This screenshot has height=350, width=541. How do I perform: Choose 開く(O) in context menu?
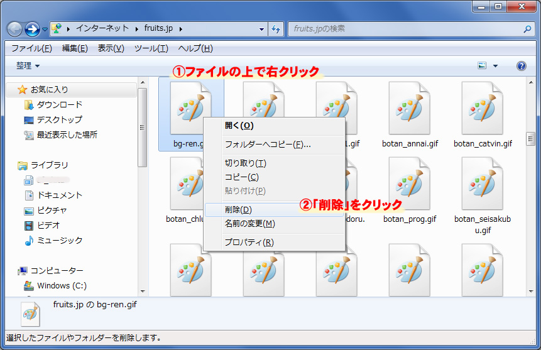275,126
